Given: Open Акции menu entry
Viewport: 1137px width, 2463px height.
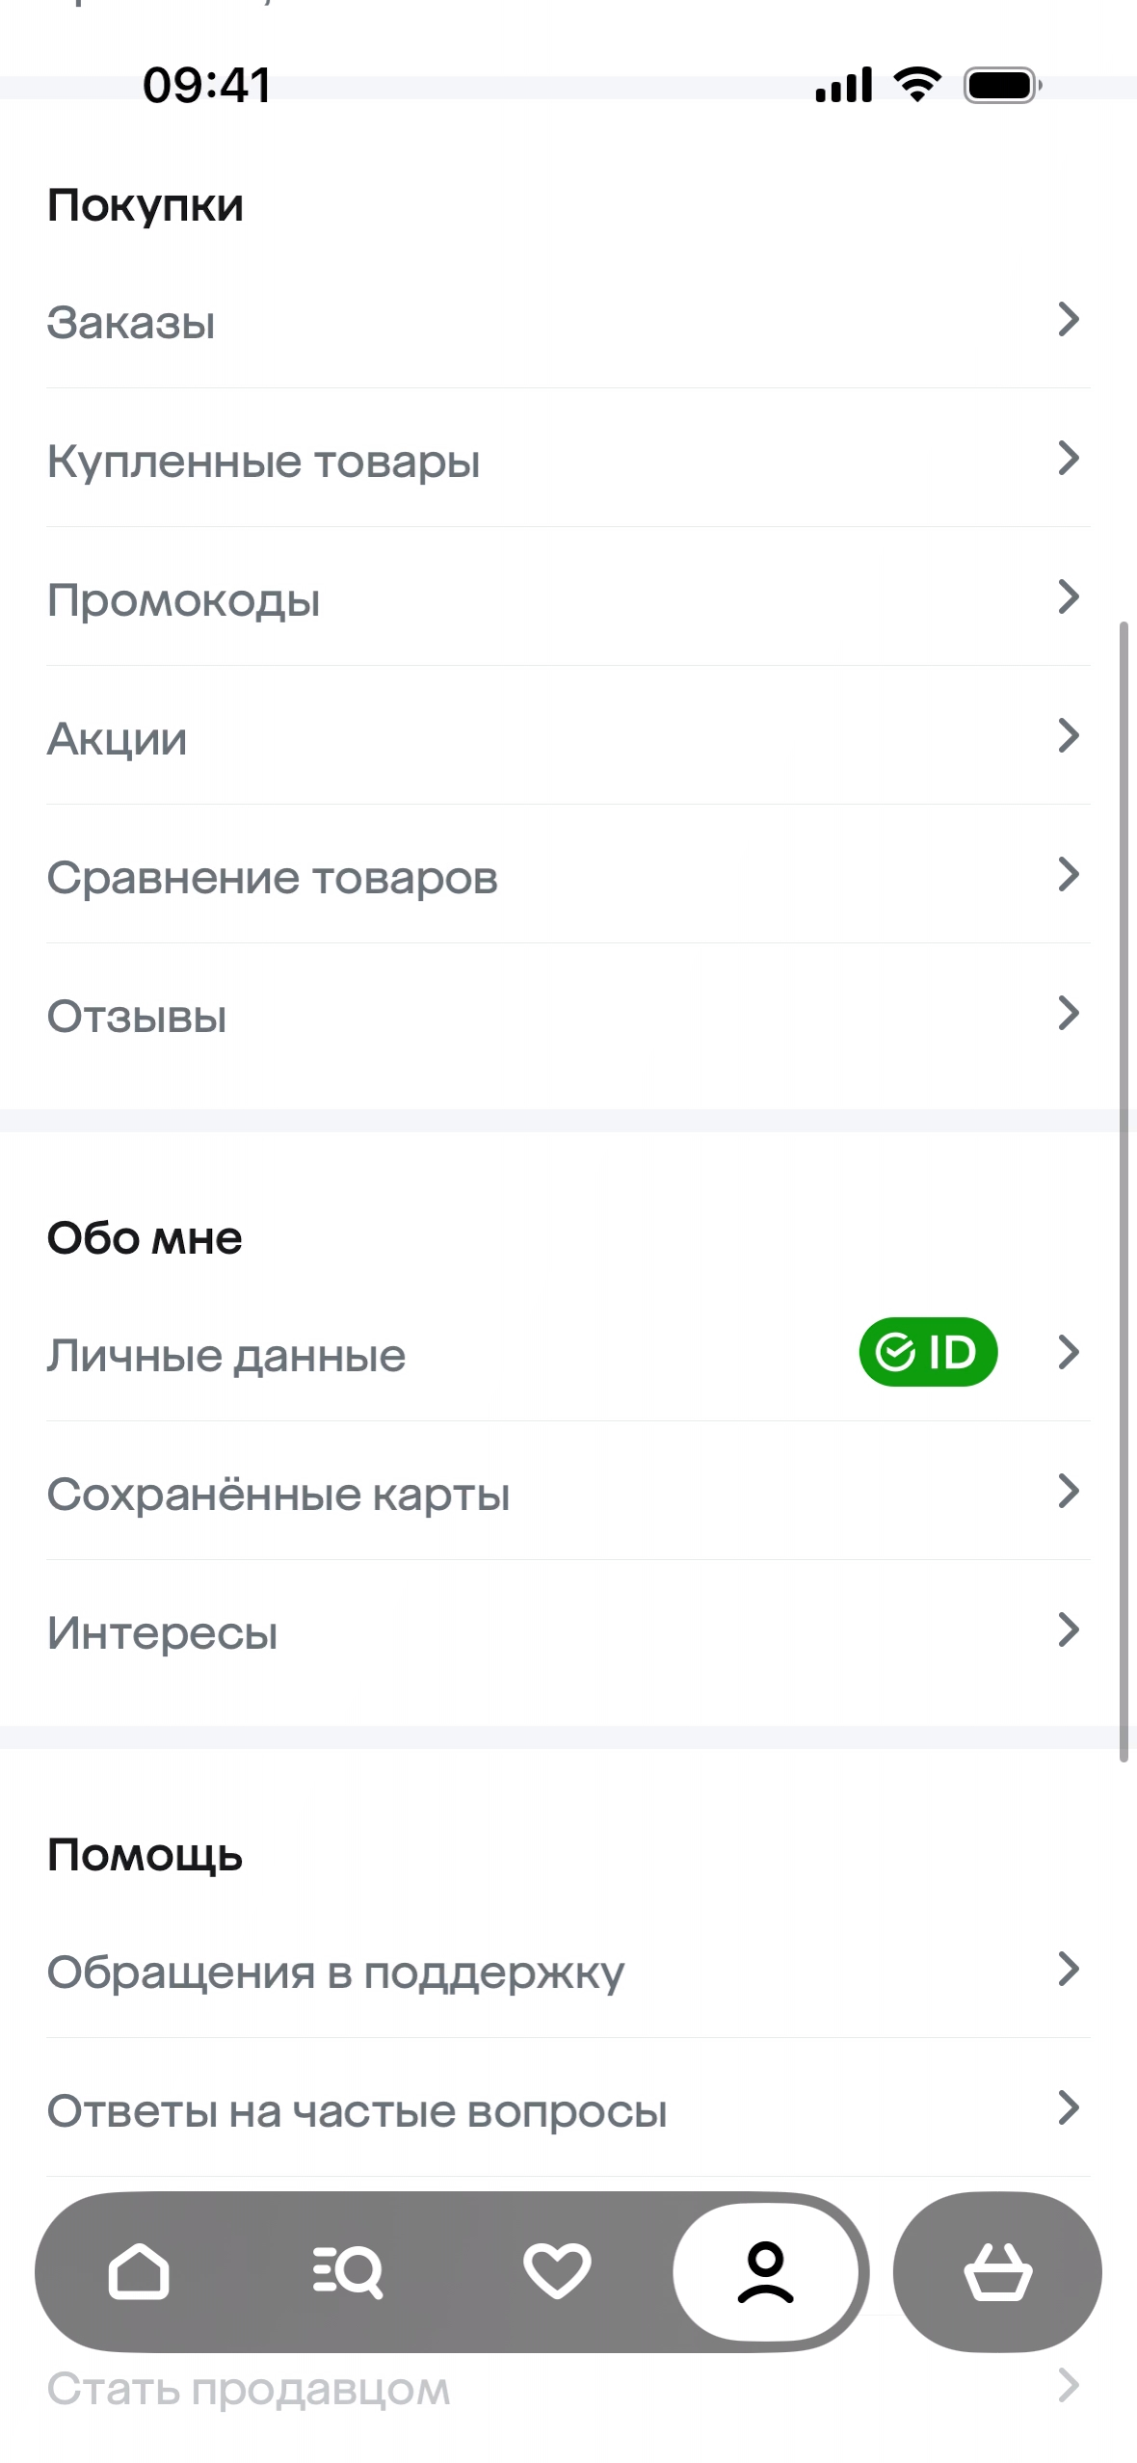Looking at the screenshot, I should coord(118,739).
